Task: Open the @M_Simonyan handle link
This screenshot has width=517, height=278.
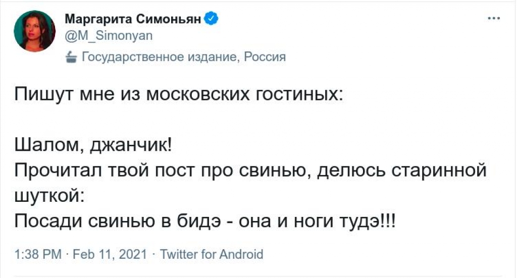Action: pyautogui.click(x=109, y=36)
